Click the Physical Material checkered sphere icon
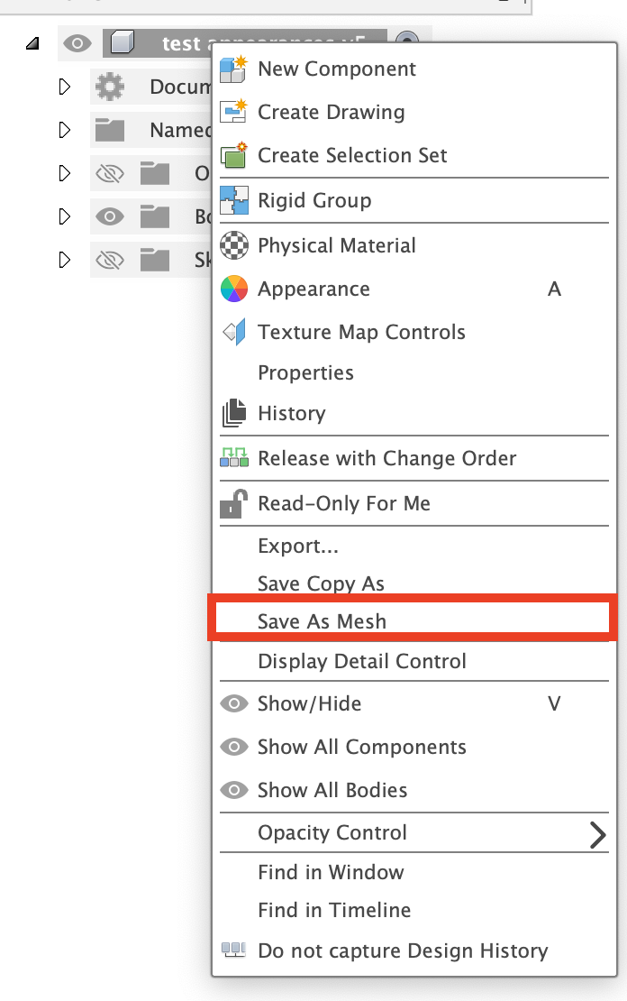 [x=233, y=245]
